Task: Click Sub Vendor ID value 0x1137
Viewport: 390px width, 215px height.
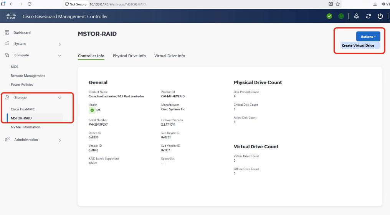Action: (166, 150)
